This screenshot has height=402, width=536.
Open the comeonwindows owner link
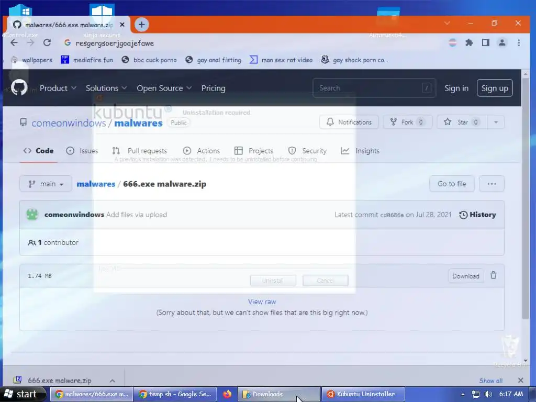click(x=69, y=123)
